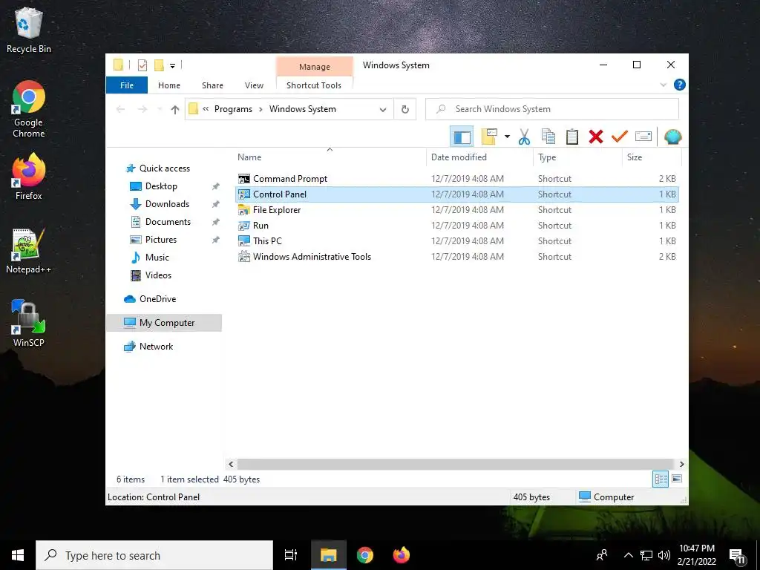Select the File Explorer shortcut
The height and width of the screenshot is (570, 760).
click(456, 210)
